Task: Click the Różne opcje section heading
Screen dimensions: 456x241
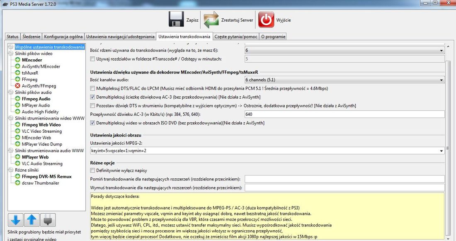Action: tap(102, 163)
